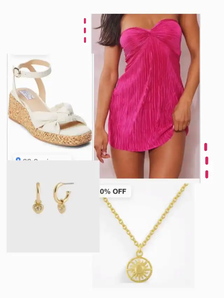Open the gold necklace product image
This screenshot has height=298, width=224.
click(143, 236)
